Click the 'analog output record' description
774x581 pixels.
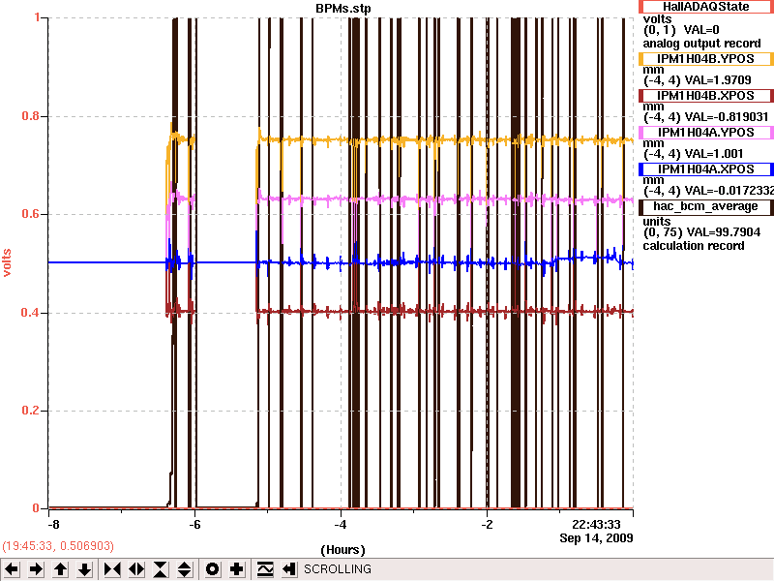(x=701, y=44)
